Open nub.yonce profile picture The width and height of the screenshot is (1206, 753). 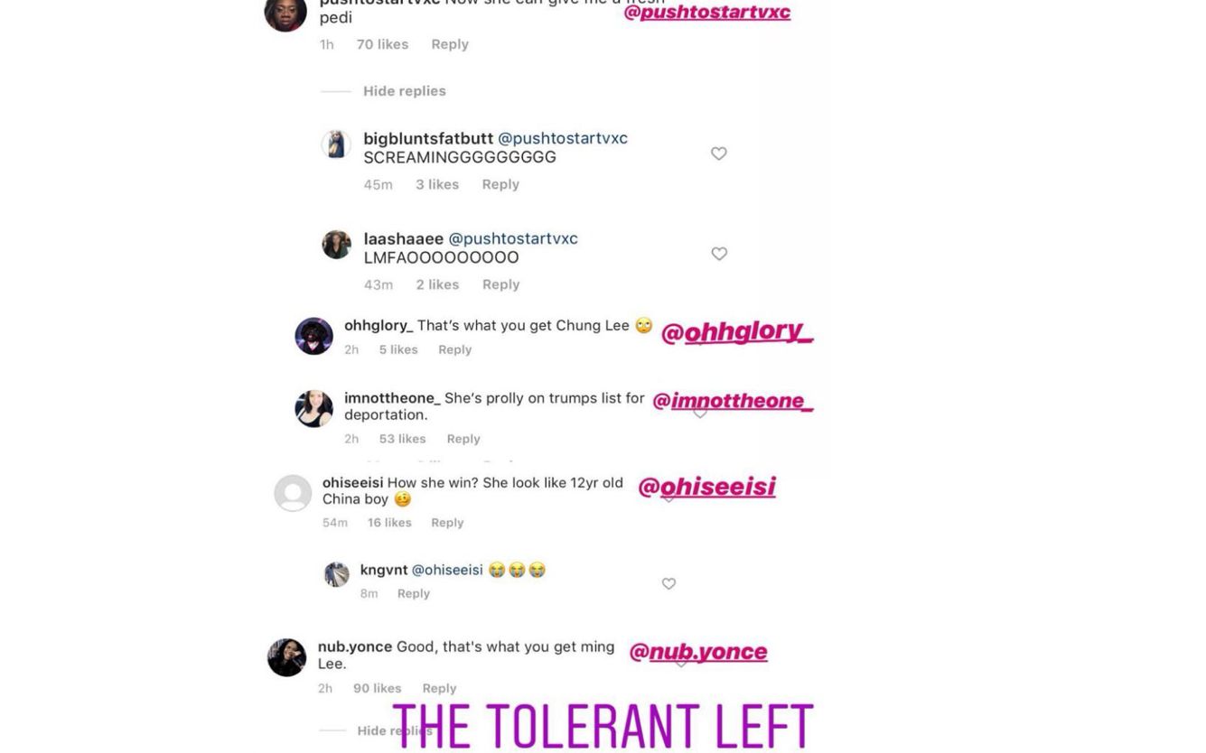(x=287, y=657)
